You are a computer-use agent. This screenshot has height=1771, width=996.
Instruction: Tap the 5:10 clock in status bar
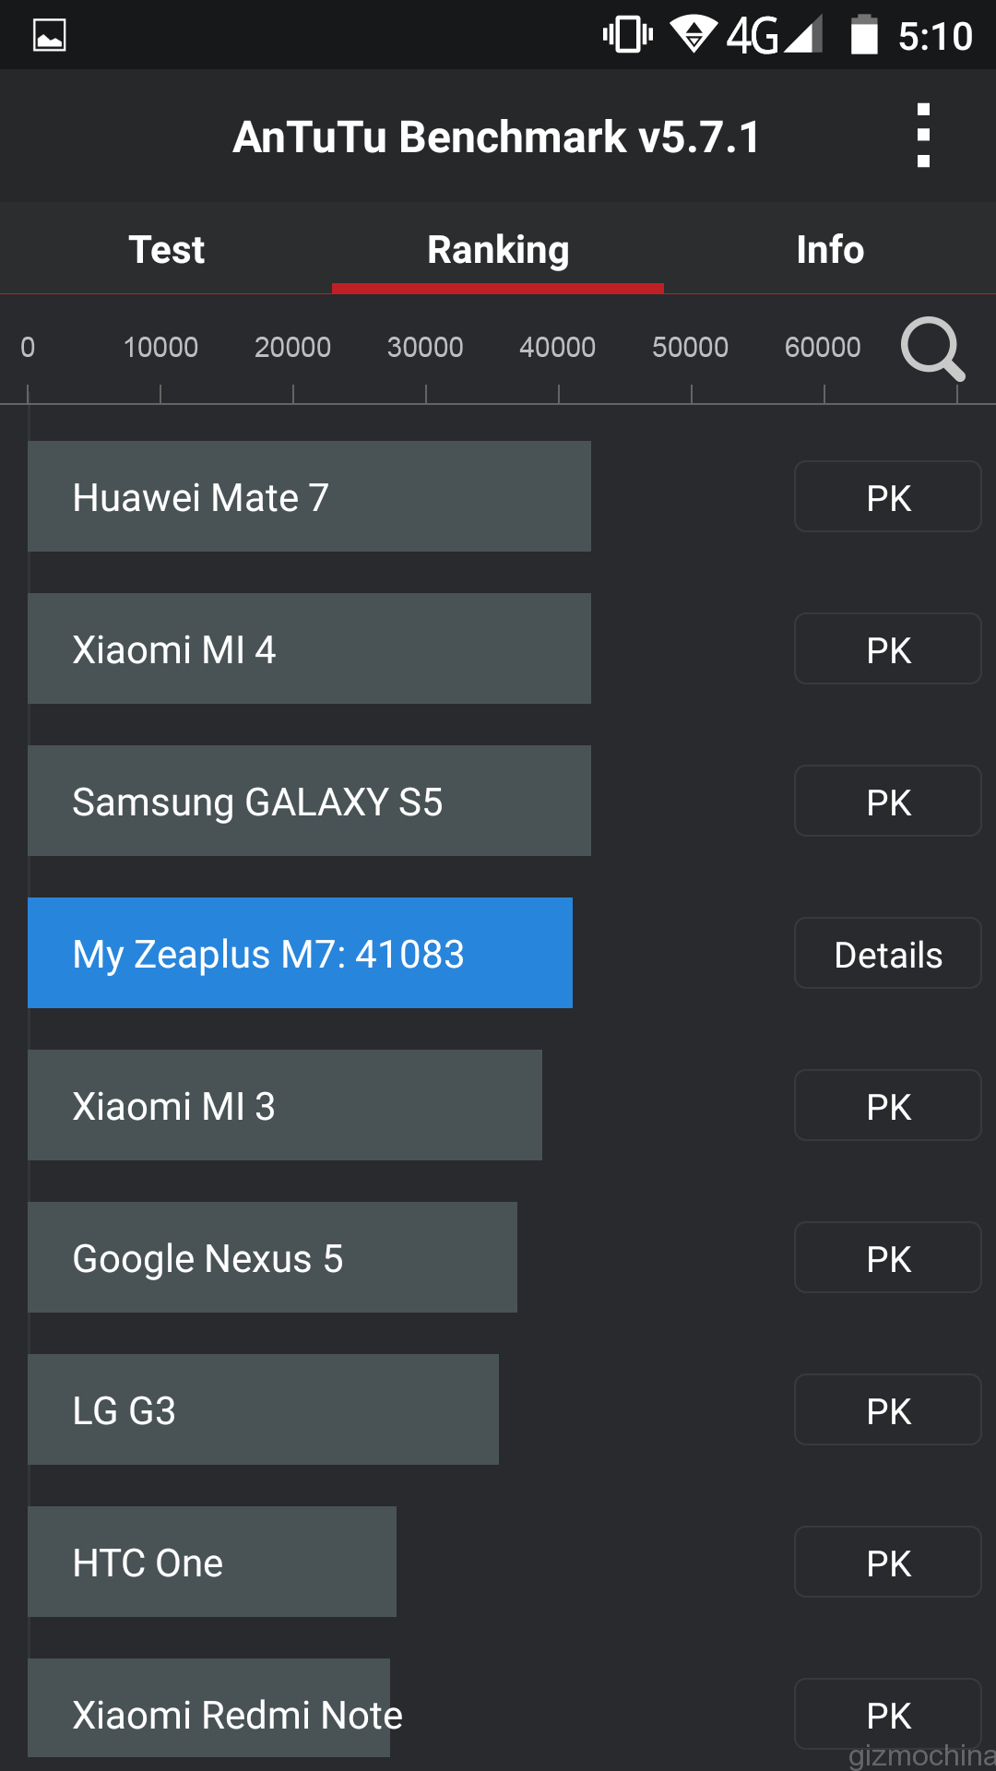point(935,36)
